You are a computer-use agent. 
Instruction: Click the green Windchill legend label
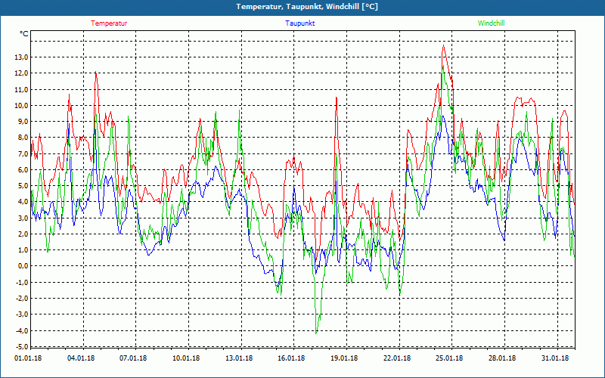[492, 23]
